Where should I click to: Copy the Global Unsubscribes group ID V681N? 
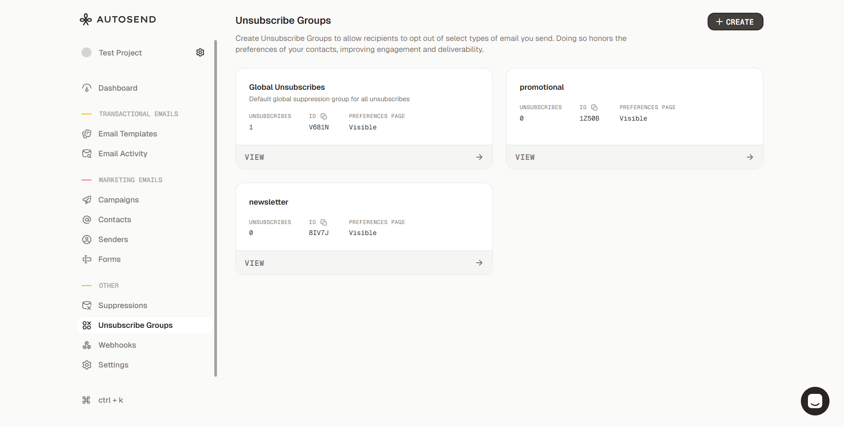click(x=324, y=116)
